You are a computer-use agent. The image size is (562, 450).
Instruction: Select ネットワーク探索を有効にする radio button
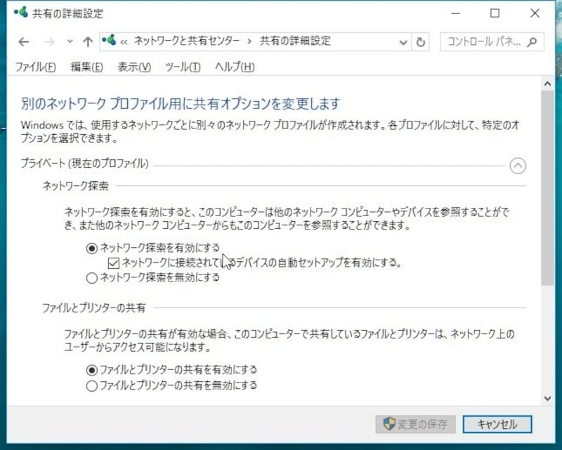click(92, 248)
